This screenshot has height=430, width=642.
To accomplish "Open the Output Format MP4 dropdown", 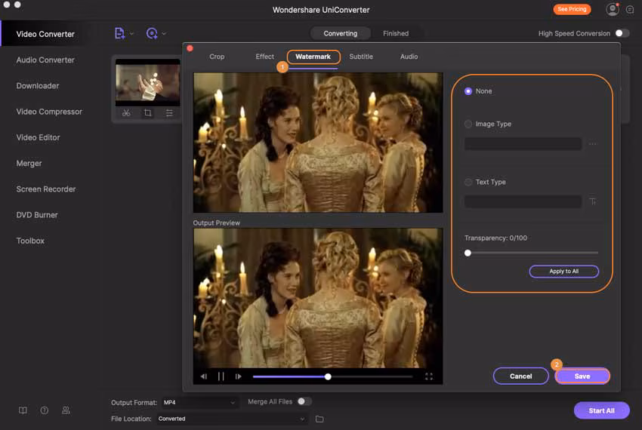I will [199, 403].
